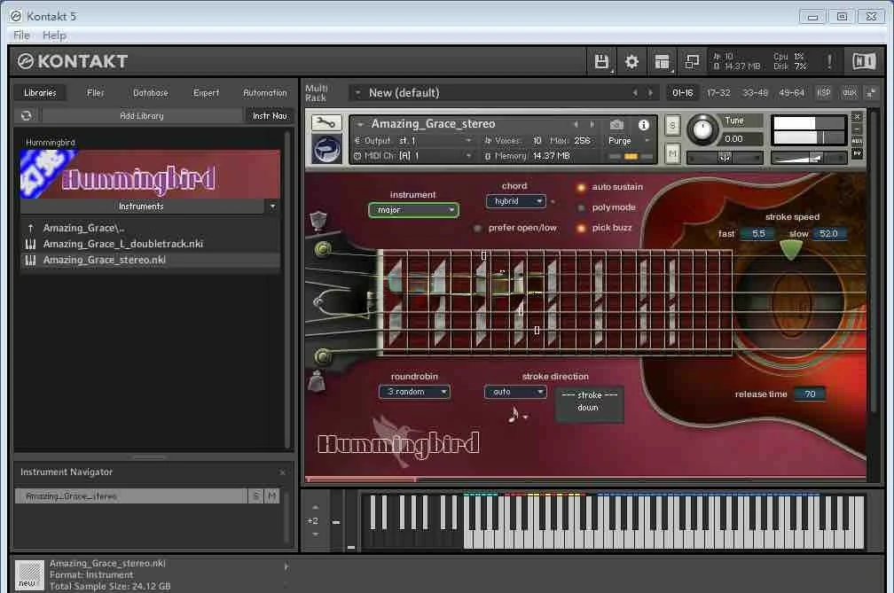Screen dimensions: 894x593
Task: Click the green pick at the sound hole
Action: click(790, 249)
